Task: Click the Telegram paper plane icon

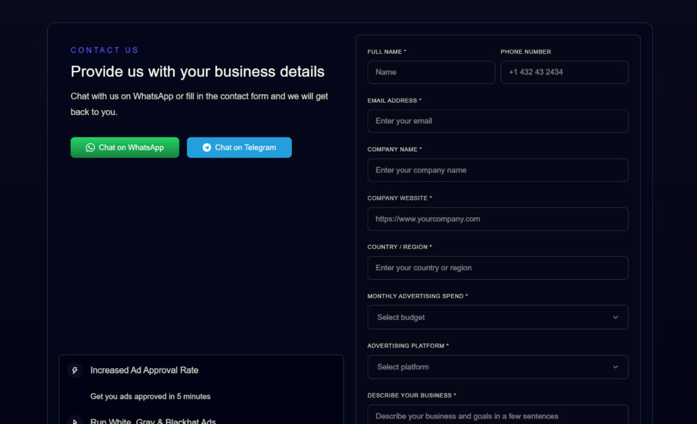Action: click(x=206, y=148)
